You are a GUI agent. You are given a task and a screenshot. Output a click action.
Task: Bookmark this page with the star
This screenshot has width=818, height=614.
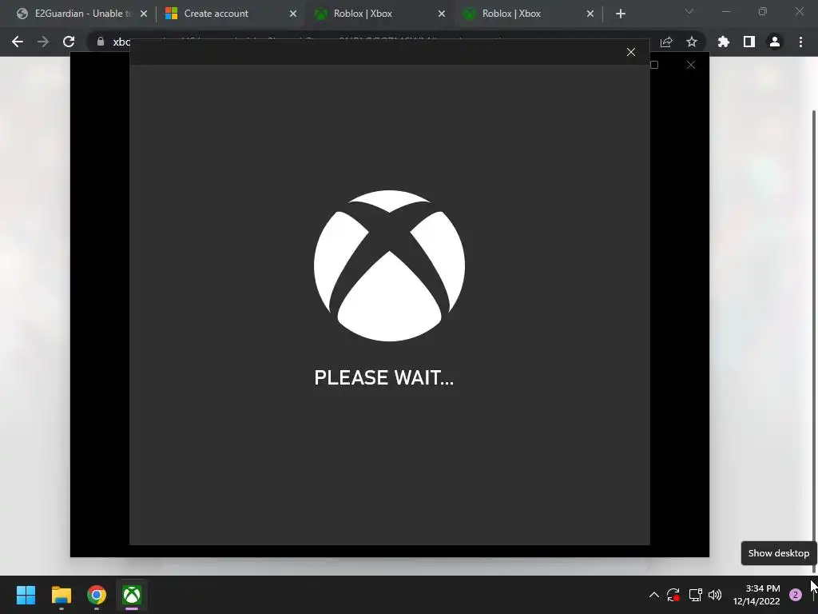click(x=692, y=42)
